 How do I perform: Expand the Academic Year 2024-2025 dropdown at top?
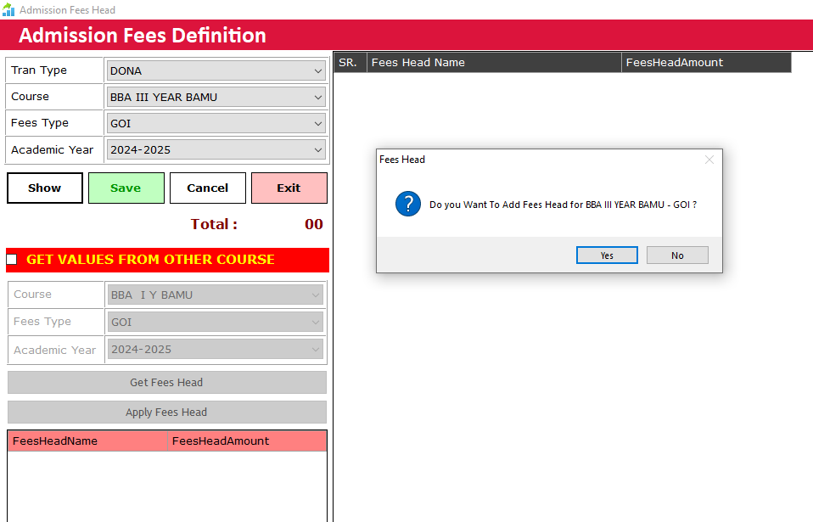coord(216,149)
